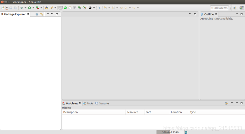This screenshot has width=245, height=134.
Task: Switch to the Tasks tab
Action: tap(89, 103)
